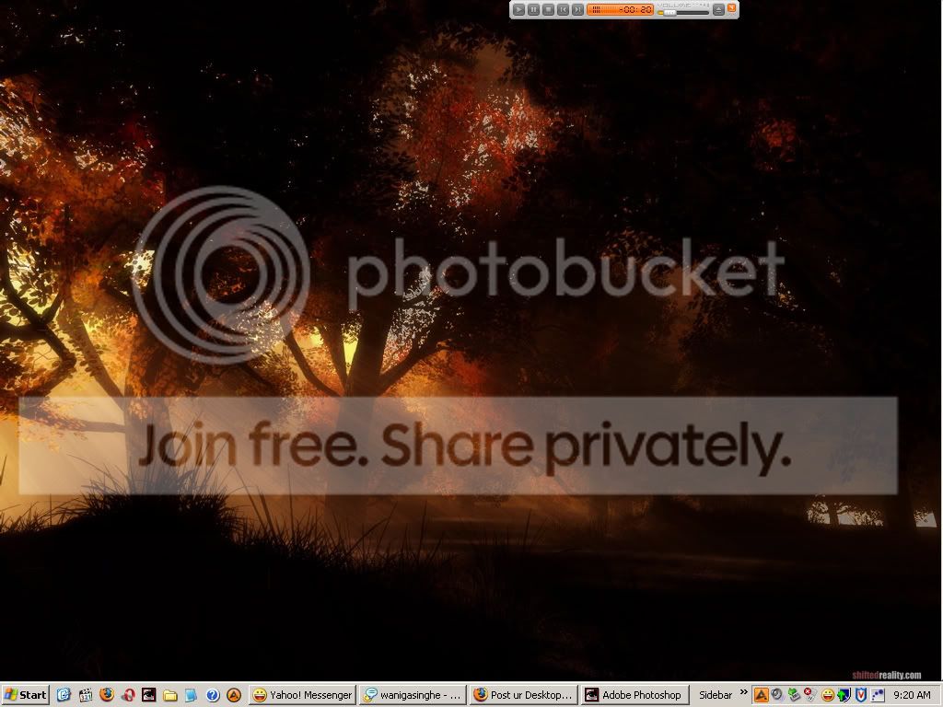Viewport: 943px width, 707px height.
Task: Switch to Adobe Photoshop taskbar window
Action: [634, 695]
